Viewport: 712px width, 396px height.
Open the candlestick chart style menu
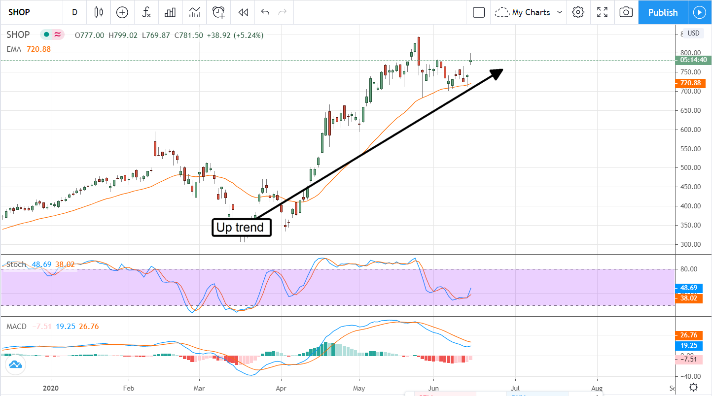(99, 12)
